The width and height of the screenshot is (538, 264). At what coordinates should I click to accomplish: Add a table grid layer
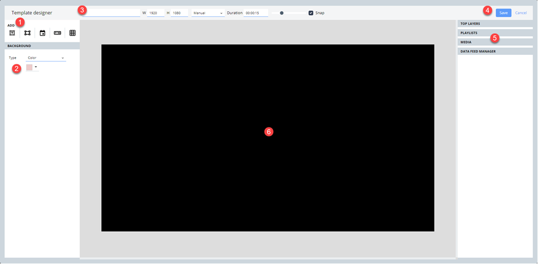pos(73,33)
